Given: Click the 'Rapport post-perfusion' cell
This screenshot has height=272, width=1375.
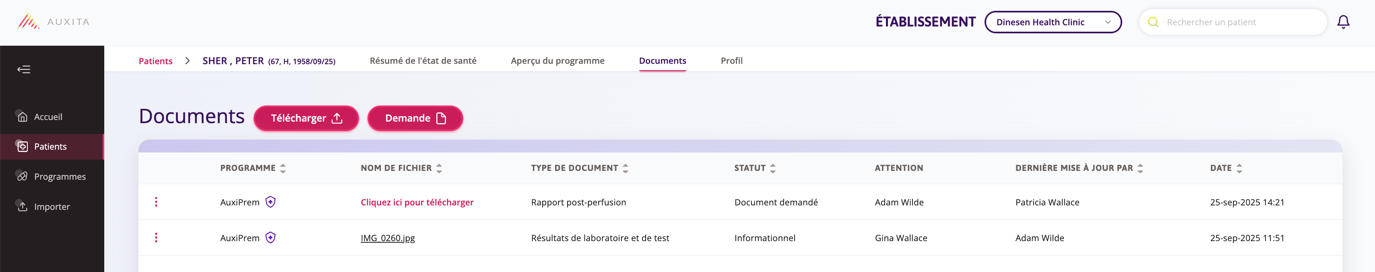Looking at the screenshot, I should (578, 202).
